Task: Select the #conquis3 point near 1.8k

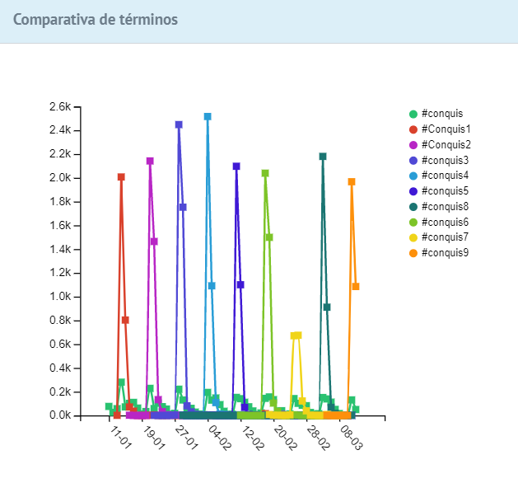Action: tap(183, 207)
